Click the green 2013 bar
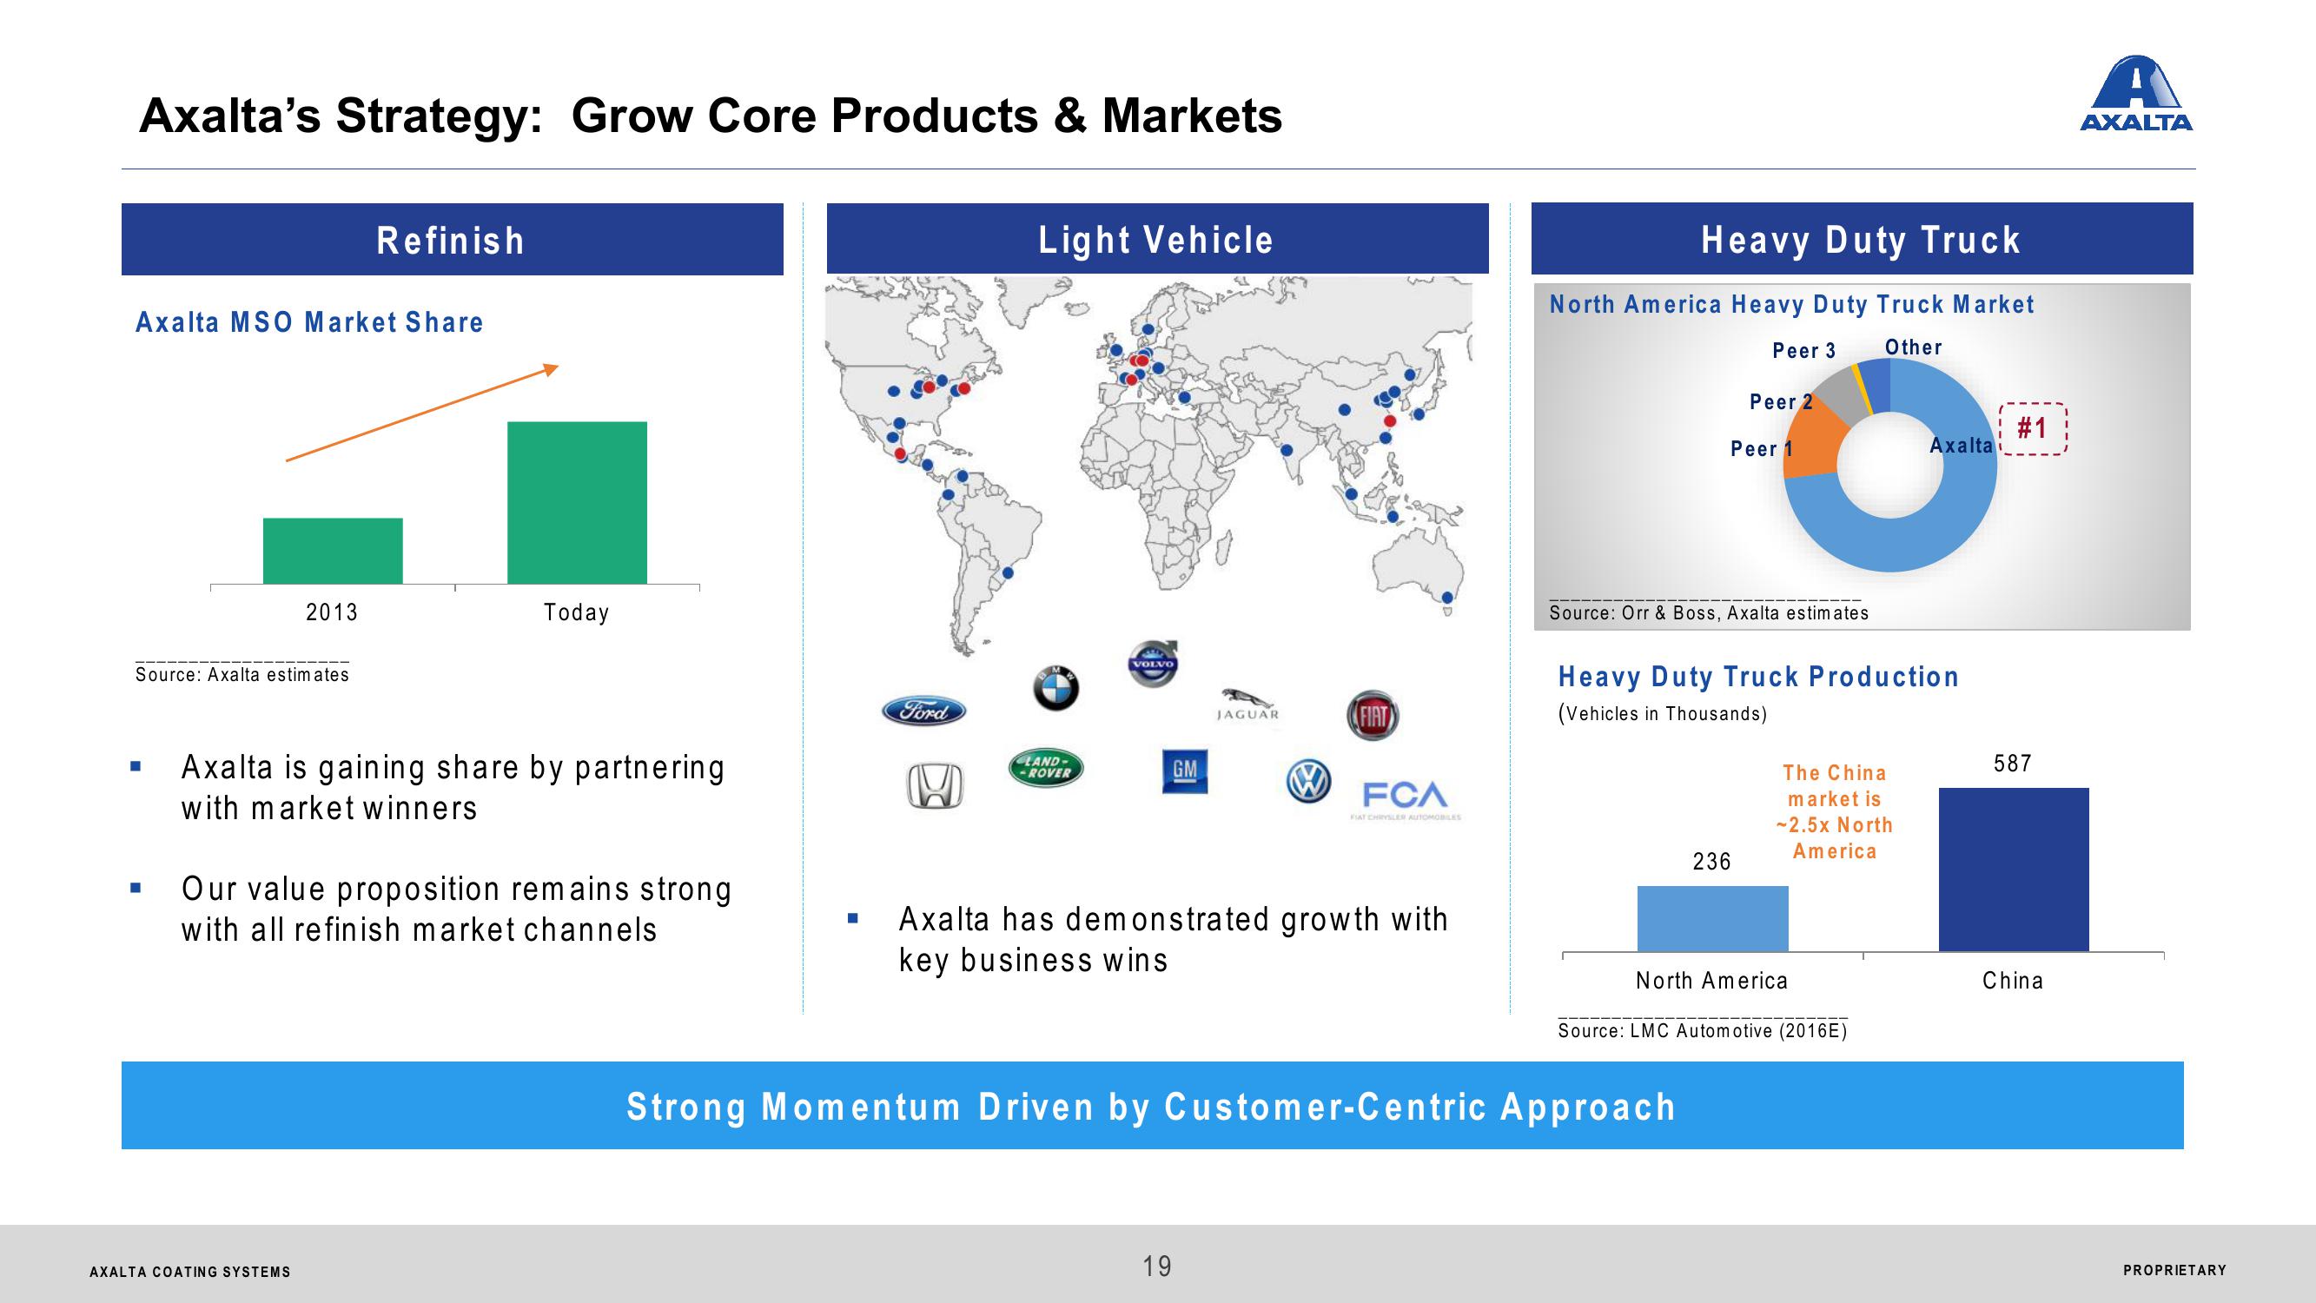This screenshot has width=2316, height=1303. click(333, 551)
